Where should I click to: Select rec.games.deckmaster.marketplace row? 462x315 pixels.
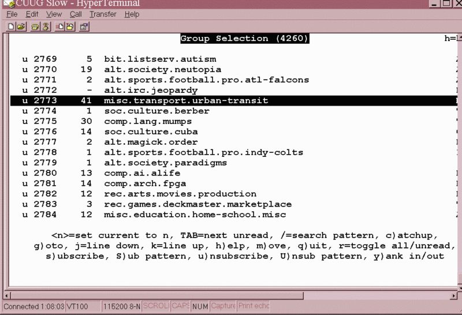[x=233, y=204]
